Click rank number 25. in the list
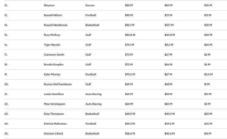Image resolution: width=227 pixels, height=139 pixels. [x=6, y=134]
